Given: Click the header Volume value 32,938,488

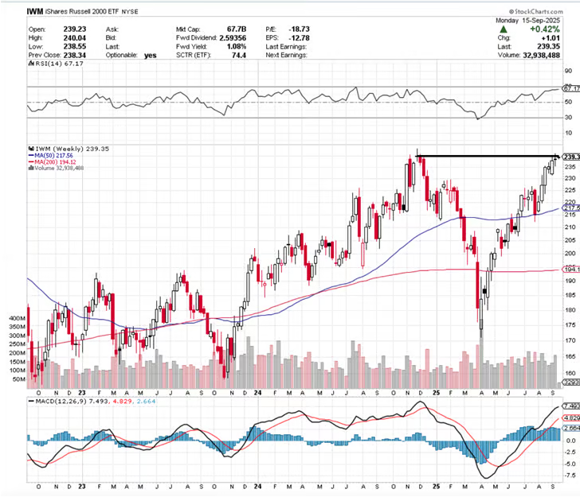Looking at the screenshot, I should point(542,55).
